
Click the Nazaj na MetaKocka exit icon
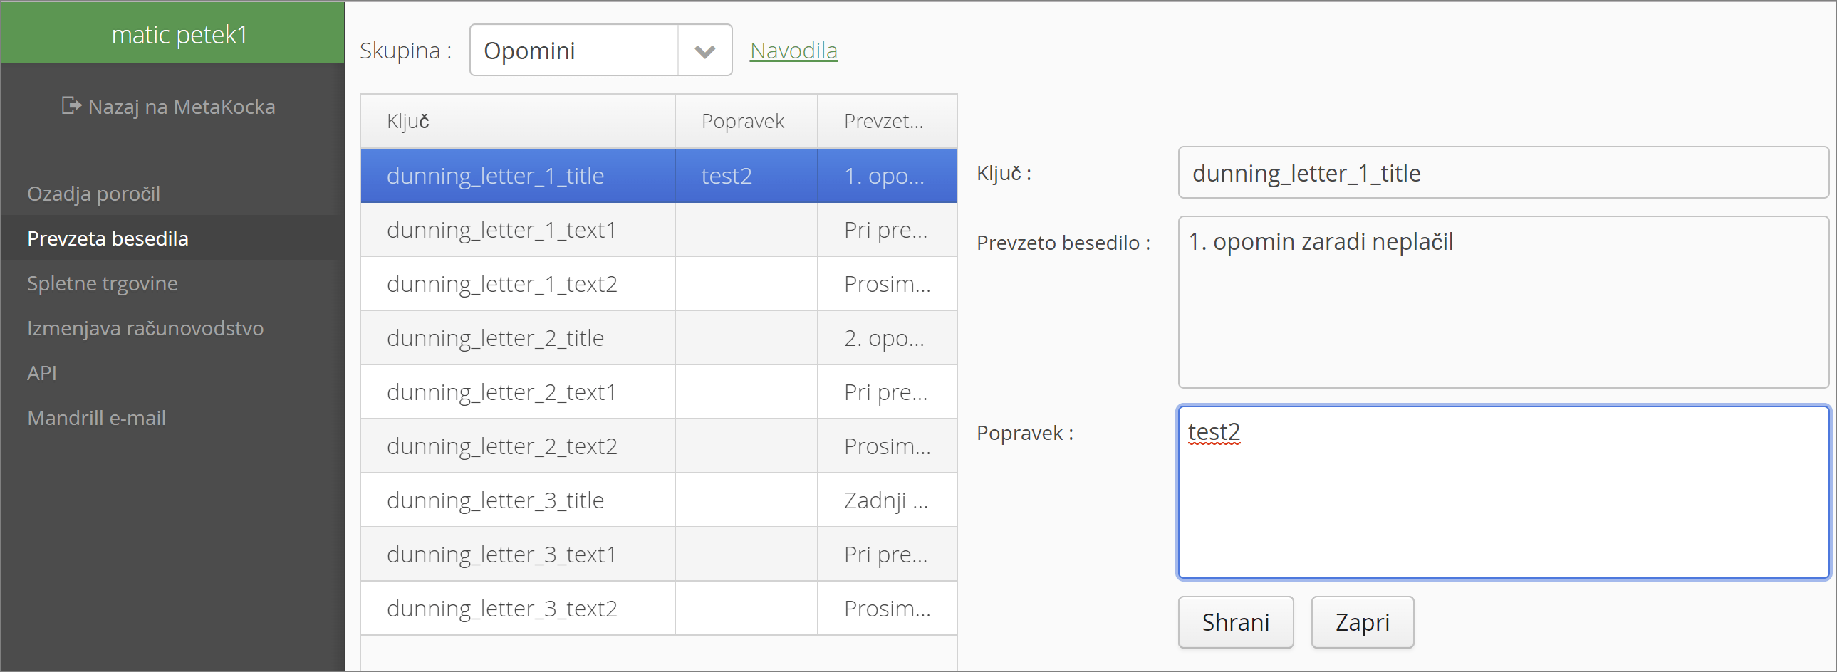click(71, 106)
